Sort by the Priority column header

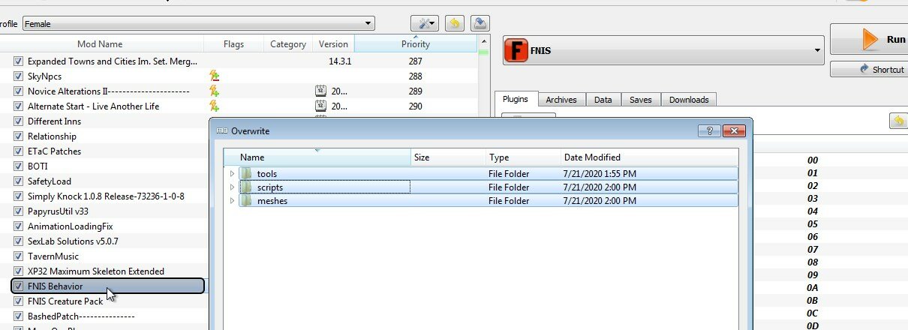(x=415, y=44)
